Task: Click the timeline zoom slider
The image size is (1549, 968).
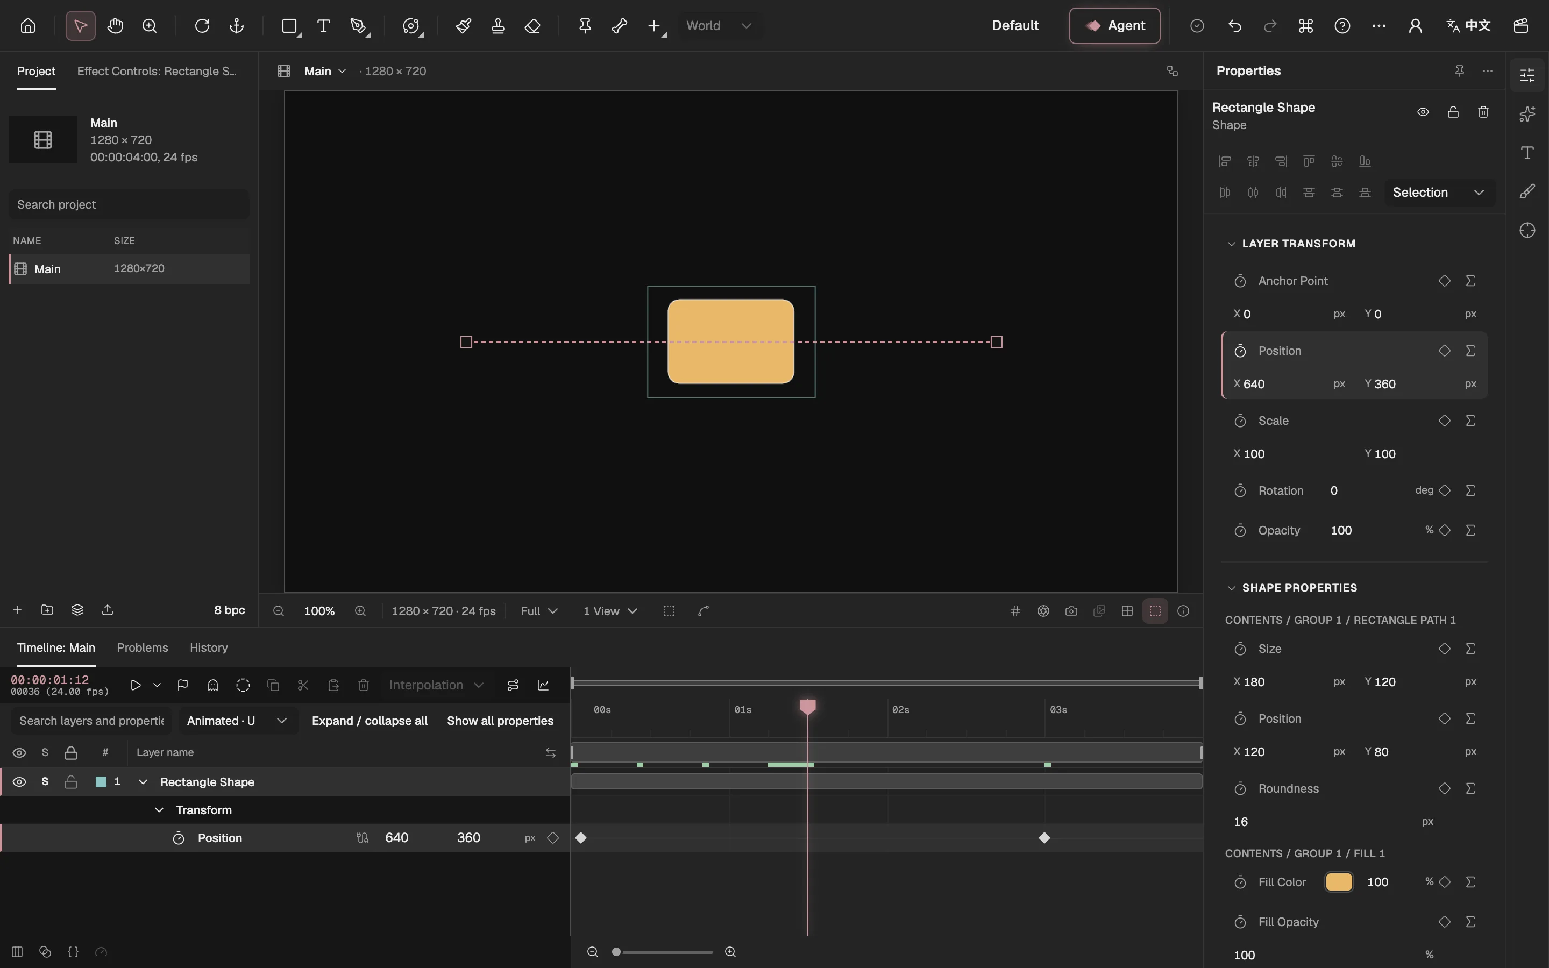Action: coord(664,952)
